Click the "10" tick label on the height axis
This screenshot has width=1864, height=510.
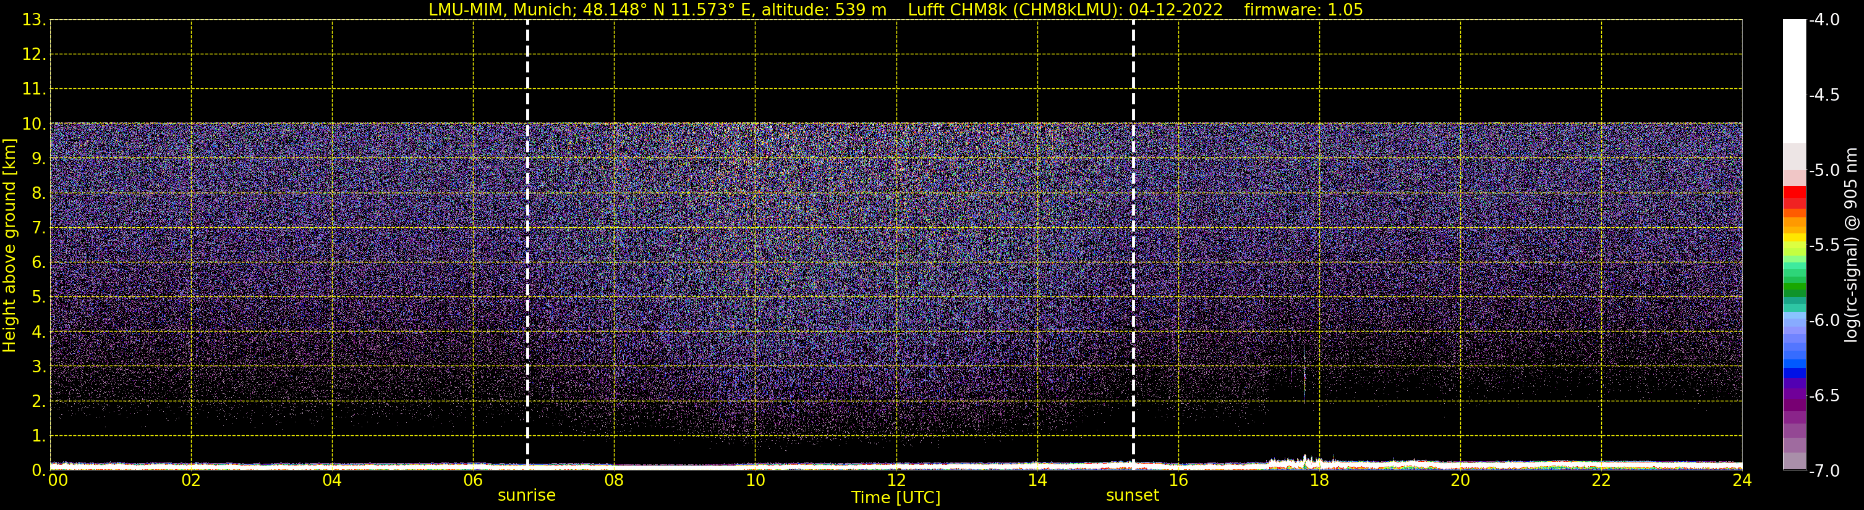(x=33, y=123)
